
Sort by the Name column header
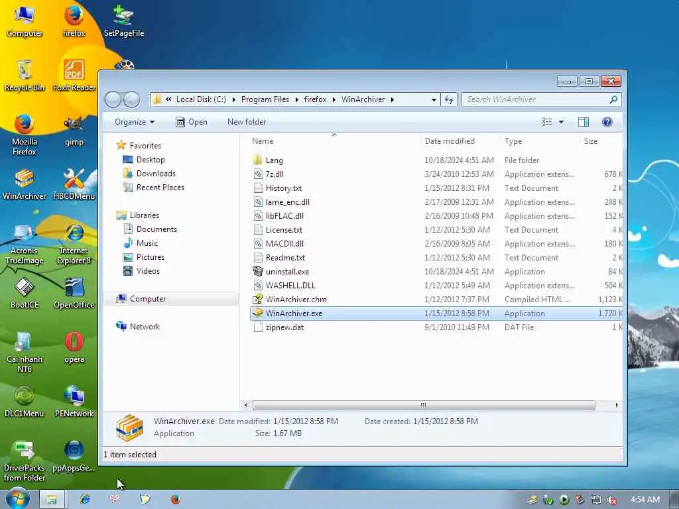point(334,141)
